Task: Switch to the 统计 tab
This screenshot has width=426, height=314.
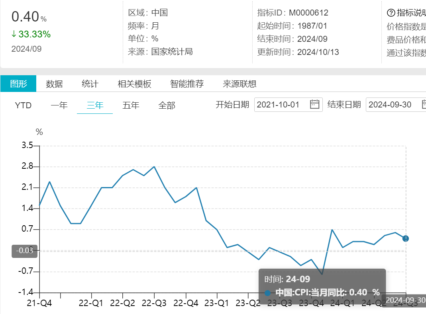Action: [91, 84]
